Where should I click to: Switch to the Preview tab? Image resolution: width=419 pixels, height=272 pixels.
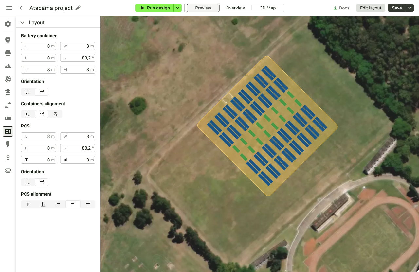coord(203,8)
